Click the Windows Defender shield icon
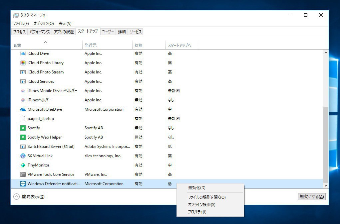The width and height of the screenshot is (340, 224). pos(23,184)
